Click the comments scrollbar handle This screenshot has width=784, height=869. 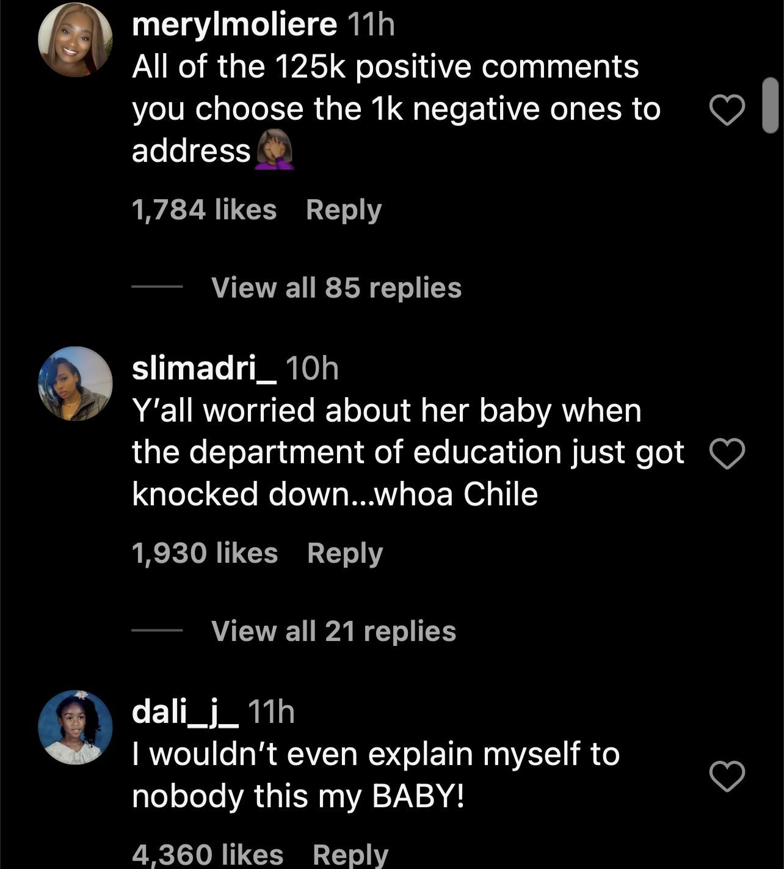[770, 105]
